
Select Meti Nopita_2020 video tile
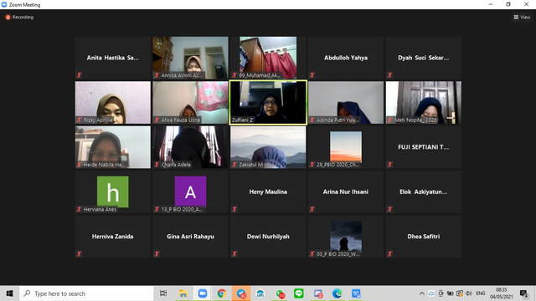tap(424, 102)
